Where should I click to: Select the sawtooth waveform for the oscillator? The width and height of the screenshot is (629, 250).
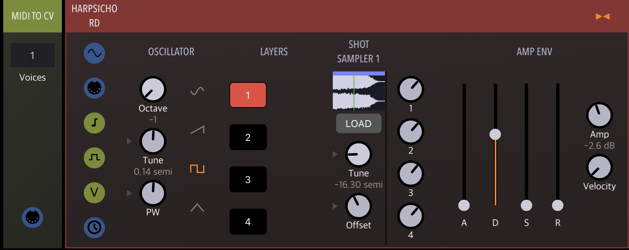(x=197, y=129)
